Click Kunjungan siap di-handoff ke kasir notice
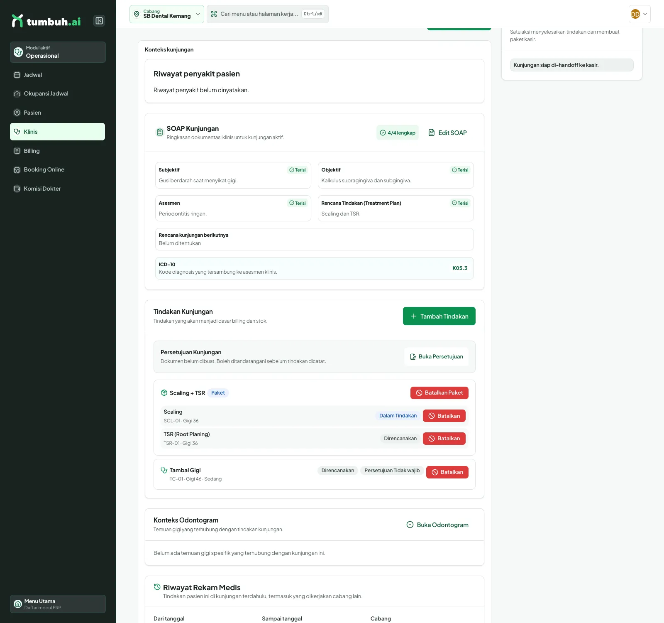This screenshot has width=664, height=623. tap(572, 65)
